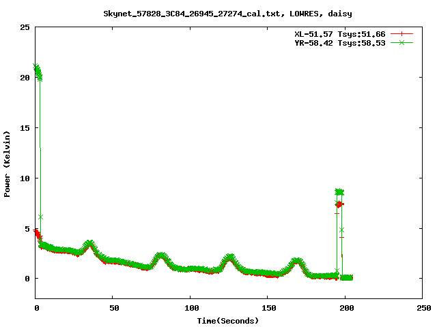Click the curve bump near 125 seconds
This screenshot has width=437, height=327.
pyautogui.click(x=229, y=258)
